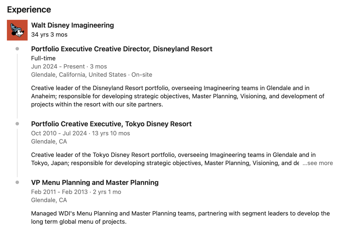Click the Experience section heading
This screenshot has height=231, width=343.
(29, 10)
